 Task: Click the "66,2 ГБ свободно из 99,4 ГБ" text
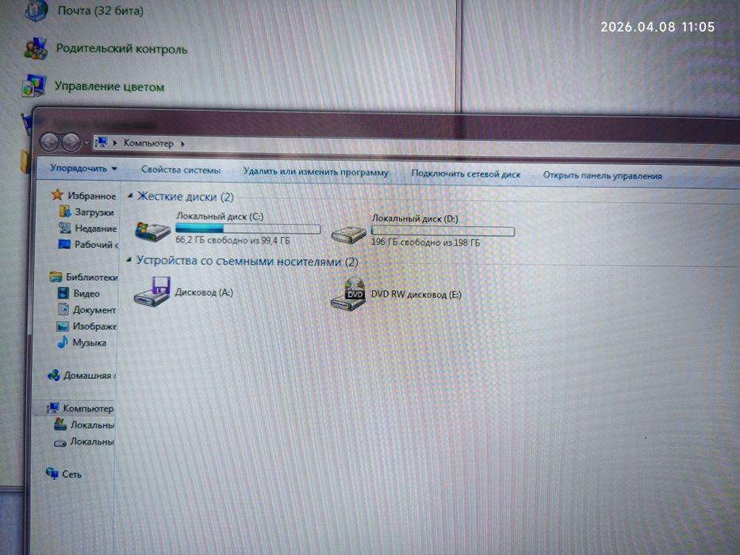click(232, 239)
